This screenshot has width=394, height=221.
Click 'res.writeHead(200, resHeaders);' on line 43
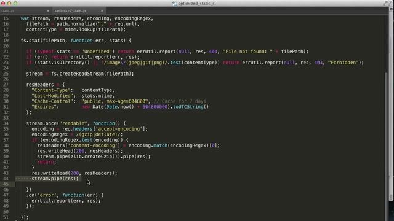(74, 173)
